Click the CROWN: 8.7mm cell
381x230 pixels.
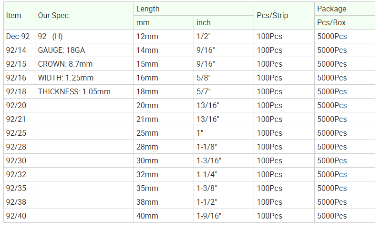84,64
